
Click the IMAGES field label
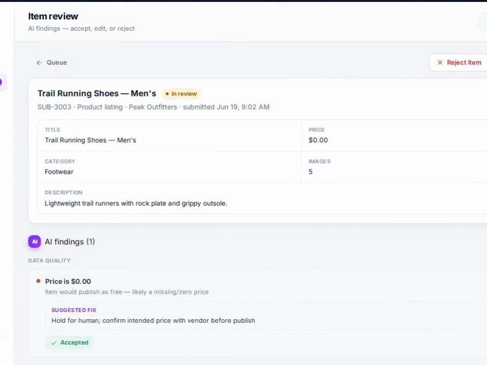(x=319, y=162)
